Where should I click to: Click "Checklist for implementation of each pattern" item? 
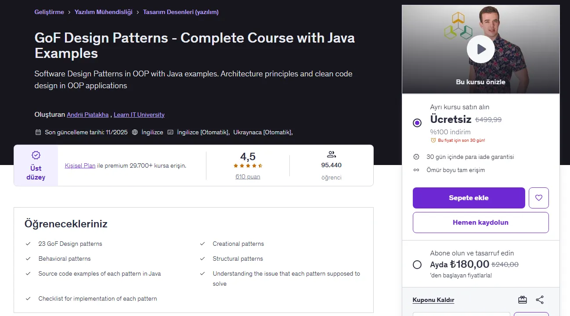click(97, 298)
